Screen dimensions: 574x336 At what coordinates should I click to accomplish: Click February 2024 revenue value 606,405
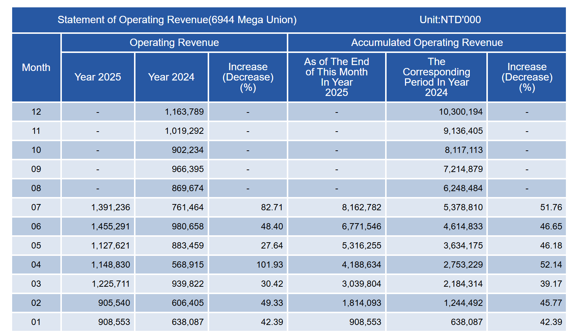click(188, 303)
